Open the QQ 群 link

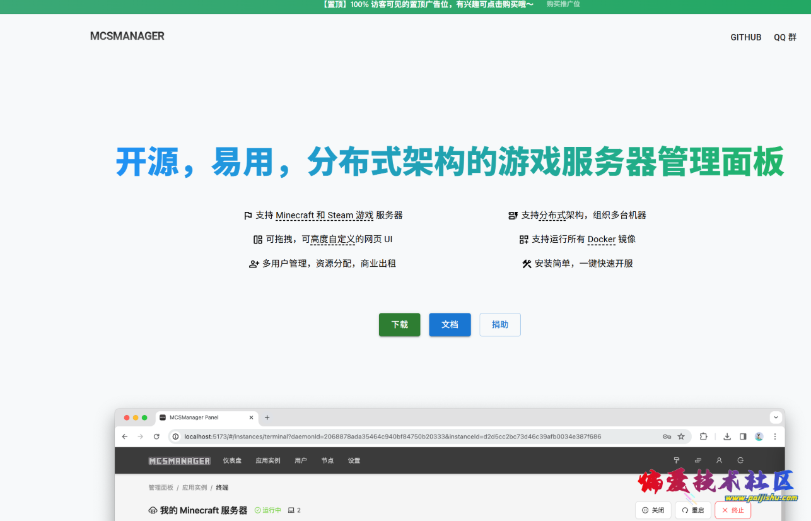[785, 37]
